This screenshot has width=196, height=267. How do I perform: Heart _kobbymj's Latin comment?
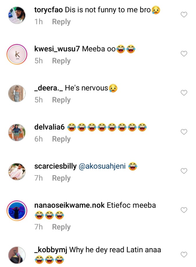click(184, 255)
